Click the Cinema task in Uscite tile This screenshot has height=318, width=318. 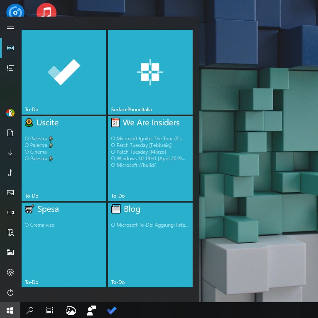36,152
